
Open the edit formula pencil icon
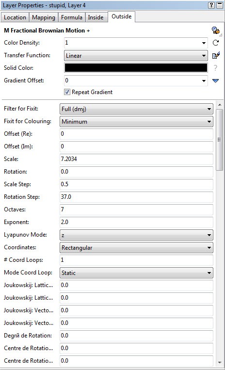[x=216, y=55]
